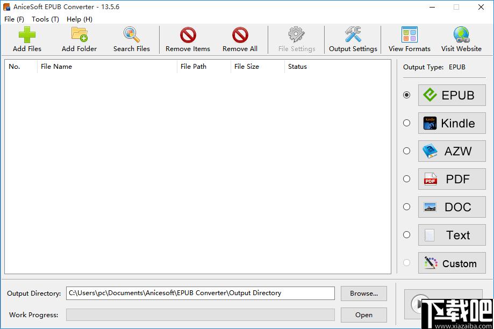This screenshot has height=329, width=494.
Task: Open Search Files magnifier tool
Action: coord(131,34)
